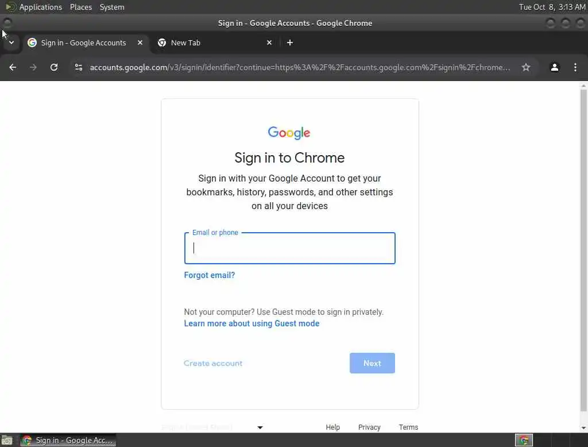The image size is (588, 447).
Task: Click the Next button
Action: 372,363
